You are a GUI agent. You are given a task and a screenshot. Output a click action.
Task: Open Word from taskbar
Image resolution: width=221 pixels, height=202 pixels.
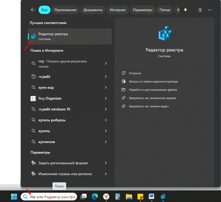point(151,196)
